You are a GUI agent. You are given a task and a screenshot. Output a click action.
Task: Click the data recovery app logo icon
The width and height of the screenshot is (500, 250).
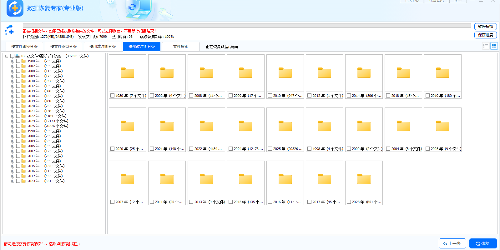coord(15,8)
